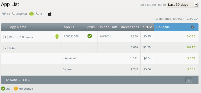Expand the Web to PDF saver row

pyautogui.click(x=5, y=37)
